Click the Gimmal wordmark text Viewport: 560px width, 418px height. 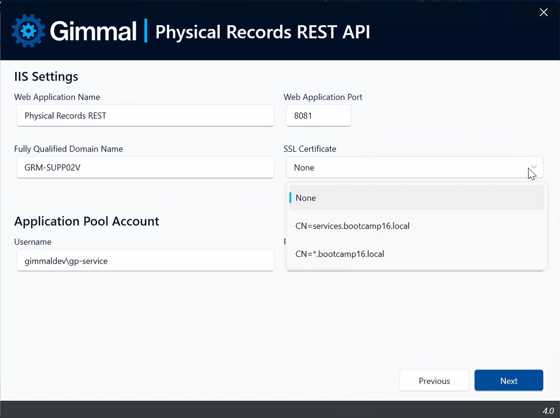click(x=93, y=31)
